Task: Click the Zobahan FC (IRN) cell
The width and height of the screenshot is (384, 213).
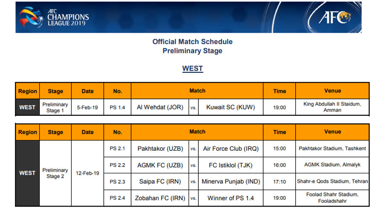Action: click(x=160, y=198)
